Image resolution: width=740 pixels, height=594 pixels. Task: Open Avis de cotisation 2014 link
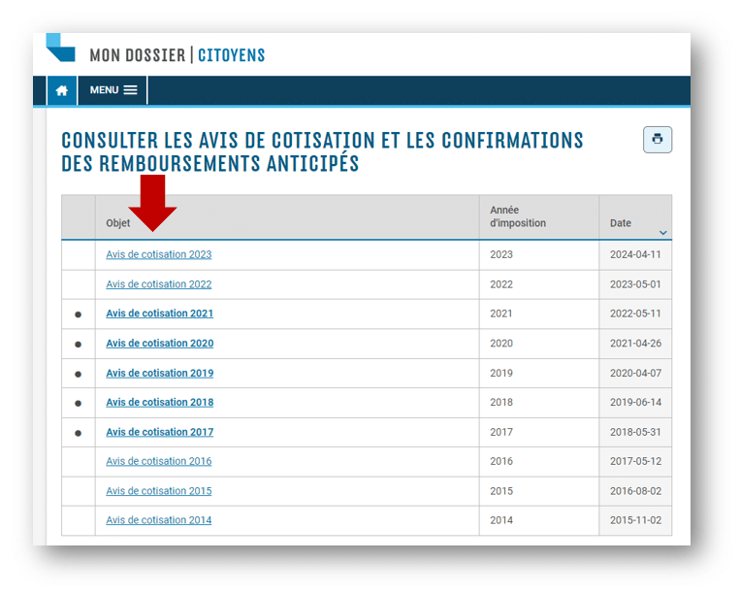click(x=159, y=520)
